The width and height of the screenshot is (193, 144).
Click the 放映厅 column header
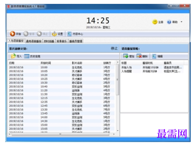[x=108, y=63]
